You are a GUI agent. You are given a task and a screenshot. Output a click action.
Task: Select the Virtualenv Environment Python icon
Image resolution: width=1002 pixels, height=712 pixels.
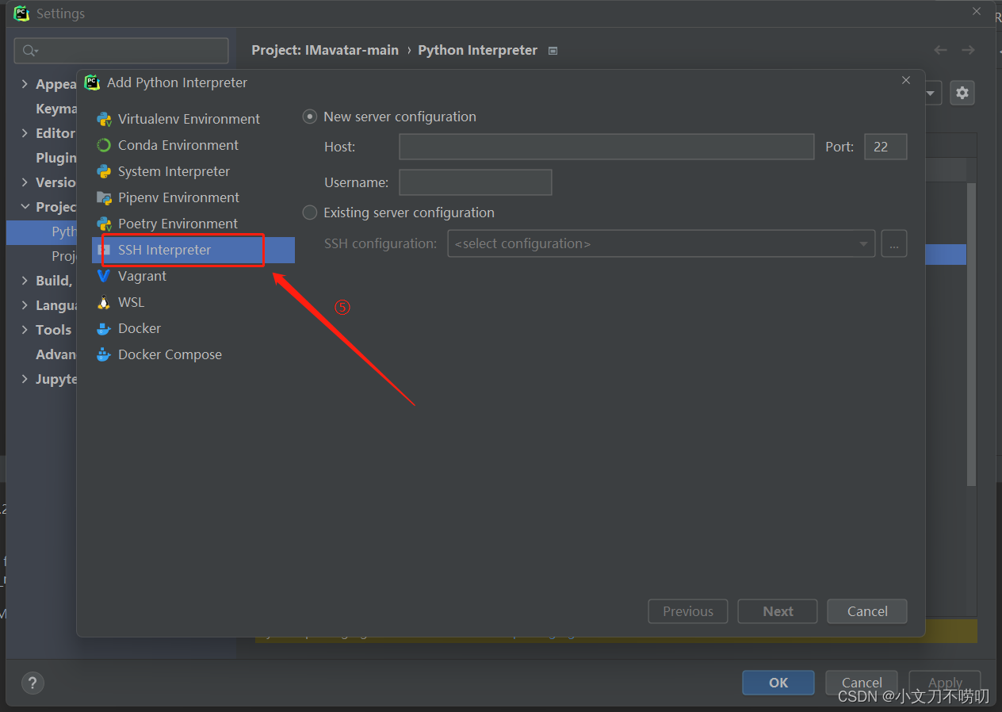pos(104,119)
